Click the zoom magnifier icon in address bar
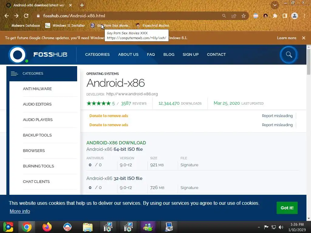 [224, 16]
